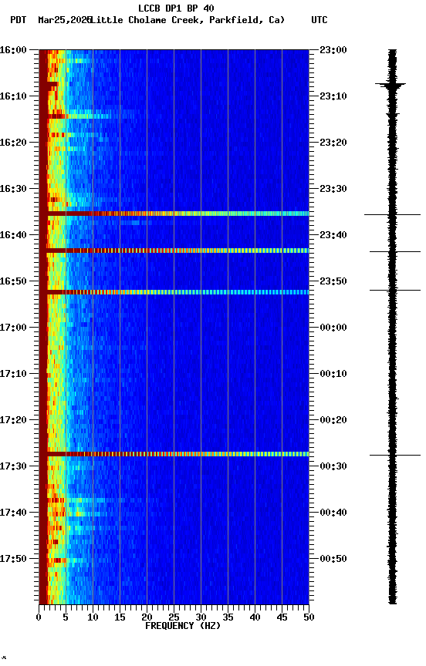Click the 00:50 UTC time label

[x=333, y=559]
